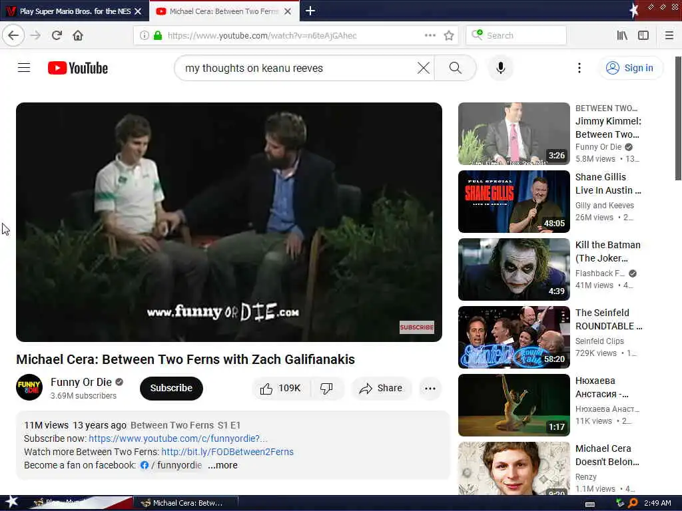
Task: Go to YouTube home via logo
Action: 78,68
